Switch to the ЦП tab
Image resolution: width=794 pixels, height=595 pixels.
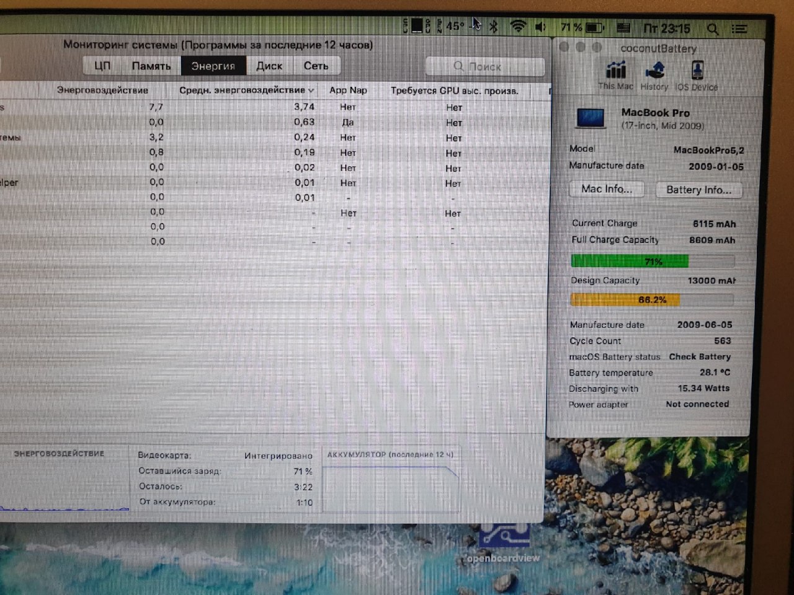click(102, 66)
